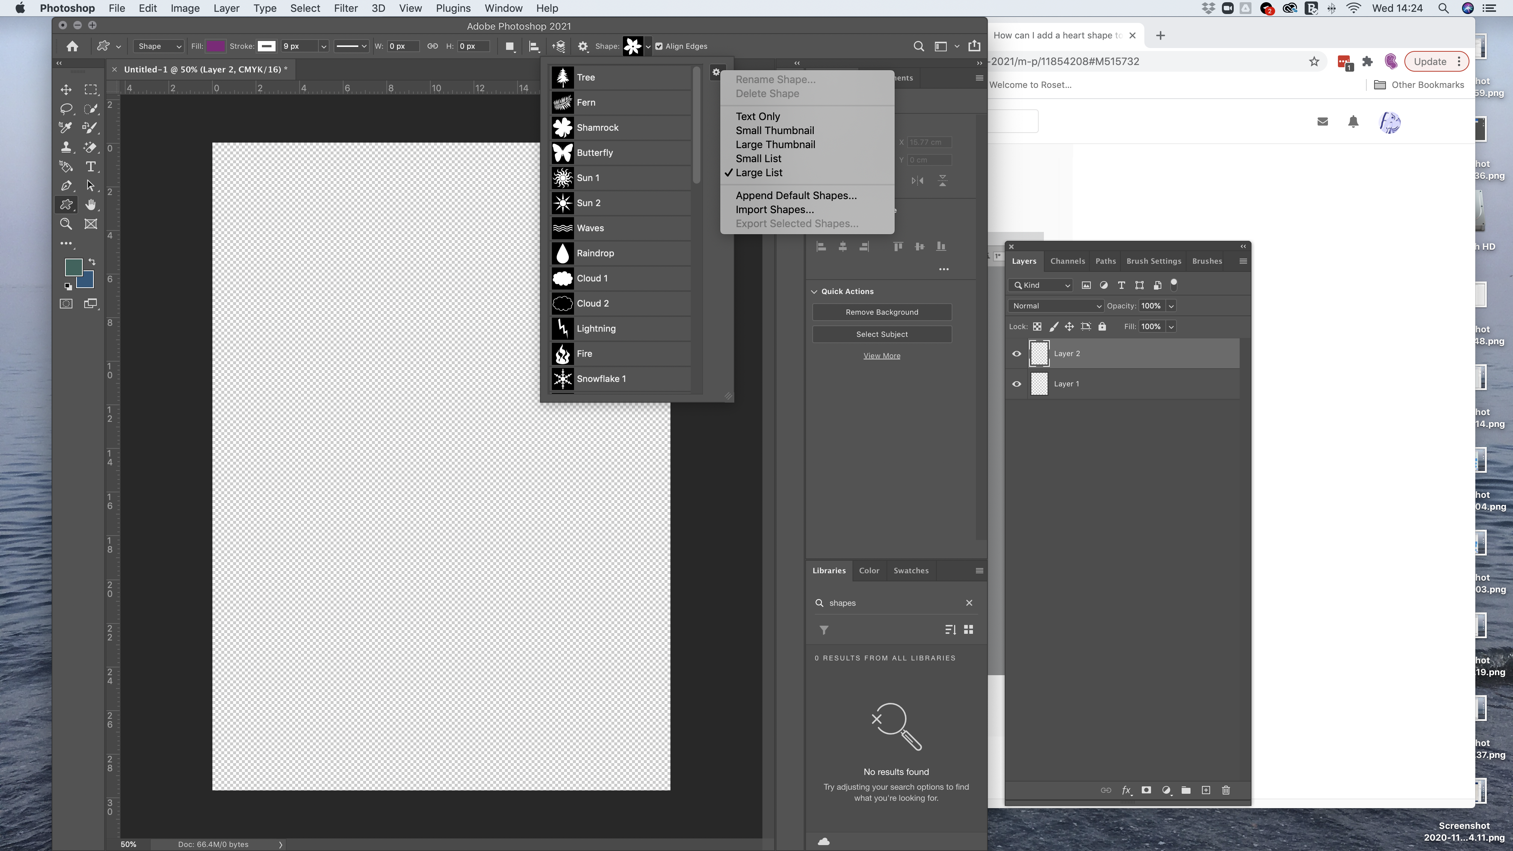Viewport: 1513px width, 851px height.
Task: Delete layer with the trash icon
Action: point(1226,790)
